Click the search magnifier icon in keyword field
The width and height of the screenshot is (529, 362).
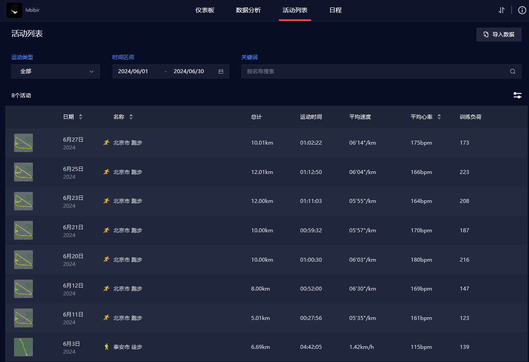(x=512, y=71)
